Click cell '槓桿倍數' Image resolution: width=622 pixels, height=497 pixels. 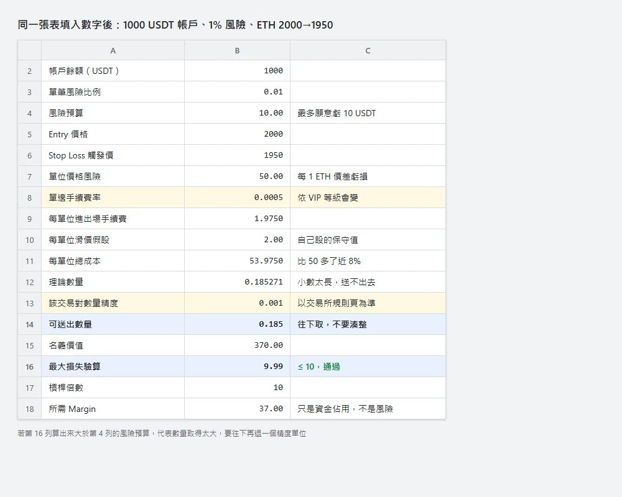click(113, 388)
